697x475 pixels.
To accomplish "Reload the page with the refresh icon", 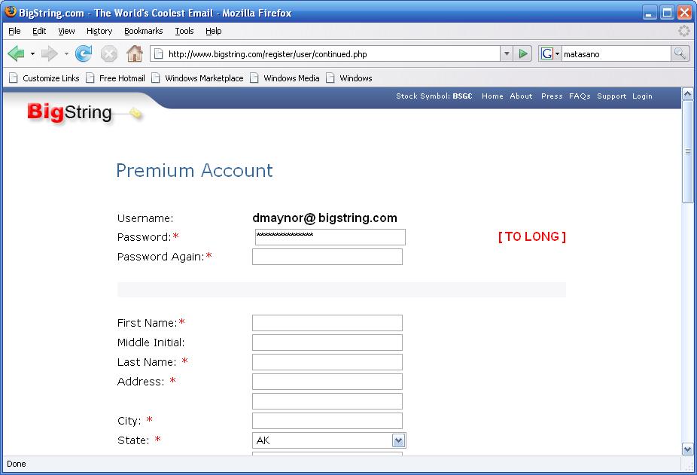I will (84, 53).
